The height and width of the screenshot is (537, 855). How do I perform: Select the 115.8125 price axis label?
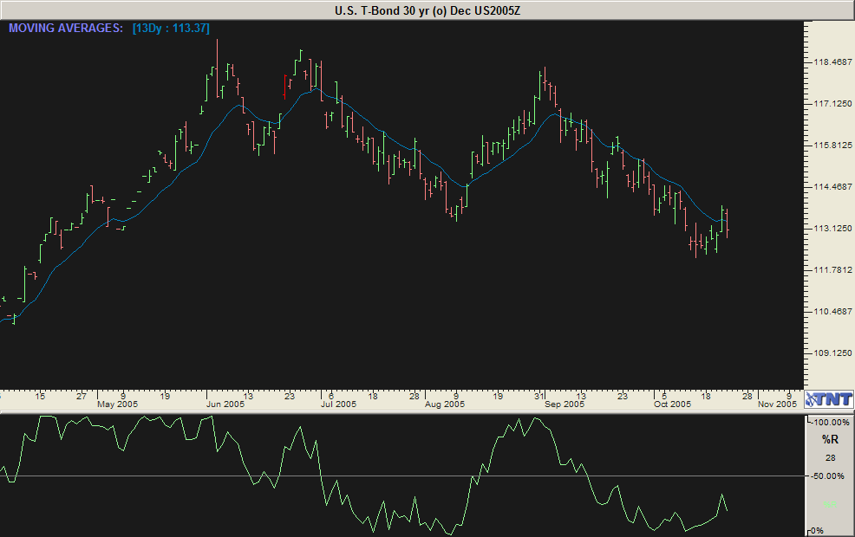point(830,146)
